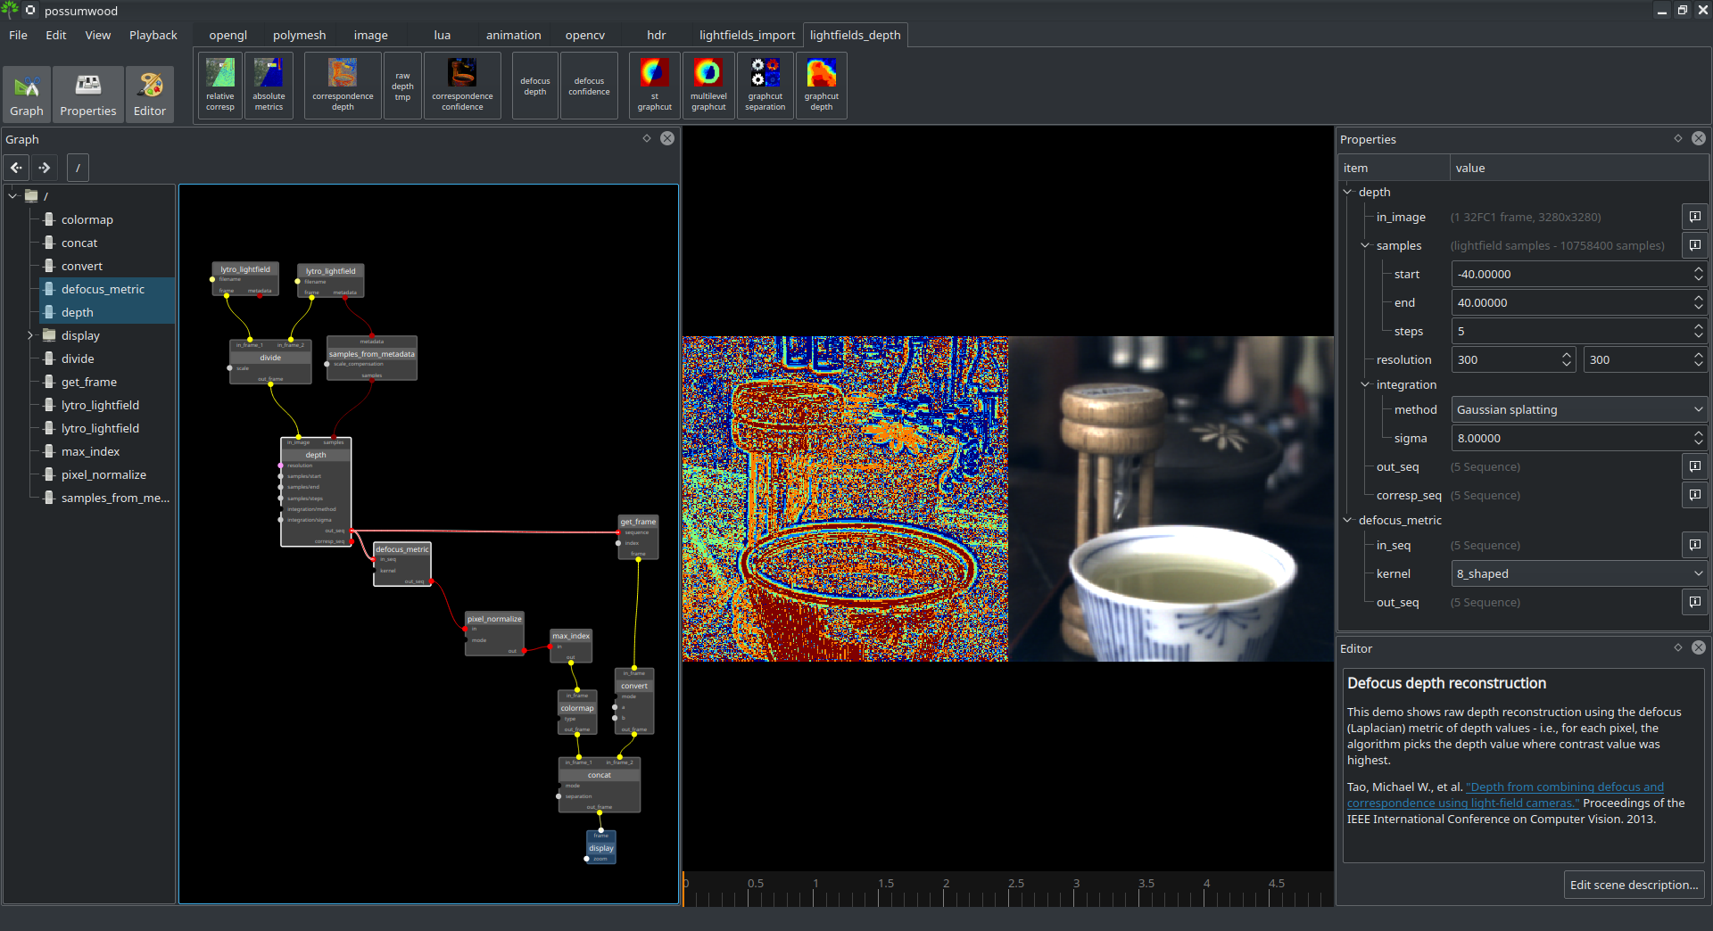This screenshot has width=1713, height=931.
Task: Navigate forward in the graph path
Action: [x=45, y=168]
